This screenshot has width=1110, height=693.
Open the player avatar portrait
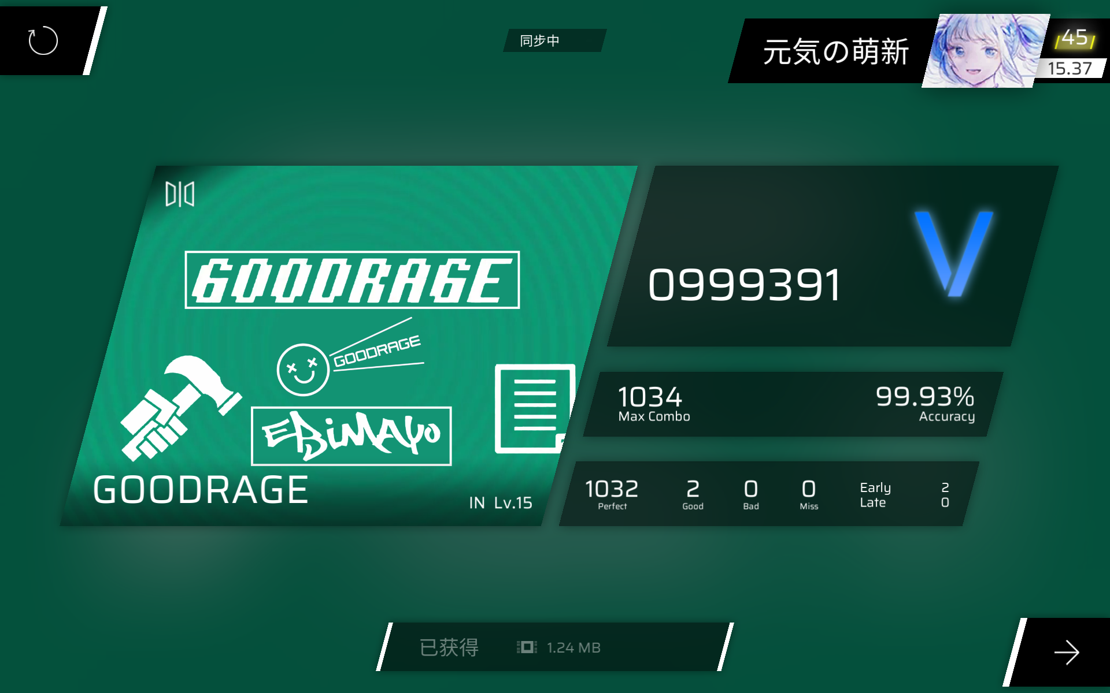pos(986,51)
